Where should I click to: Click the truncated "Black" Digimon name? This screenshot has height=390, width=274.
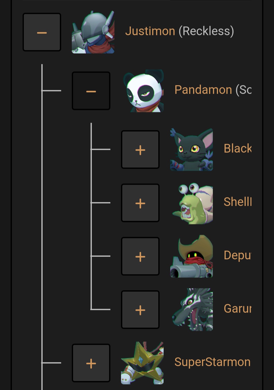pyautogui.click(x=237, y=149)
